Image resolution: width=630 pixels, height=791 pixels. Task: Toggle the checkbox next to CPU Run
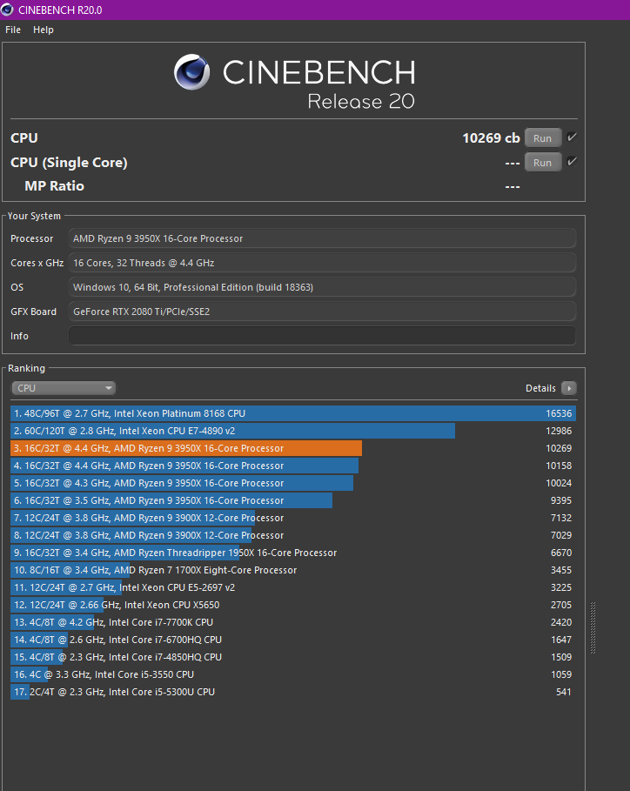coord(572,137)
